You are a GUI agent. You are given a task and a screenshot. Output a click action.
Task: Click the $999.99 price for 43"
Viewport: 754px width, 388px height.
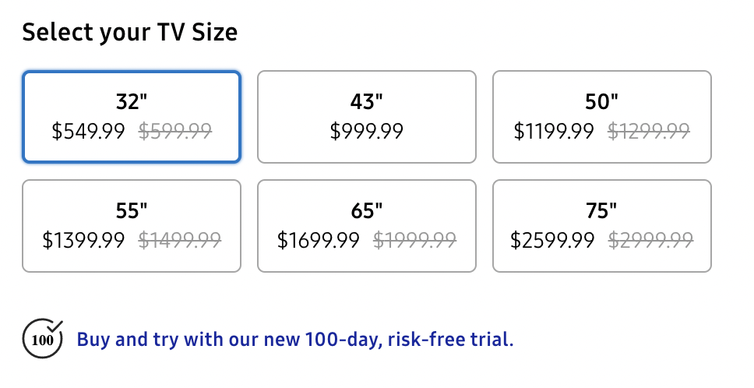tap(366, 131)
